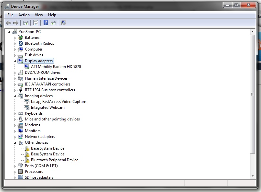Viewport: 261px width, 192px height.
Task: Expand the IDE ATA/ATAPI controllers arrow
Action: pos(15,85)
